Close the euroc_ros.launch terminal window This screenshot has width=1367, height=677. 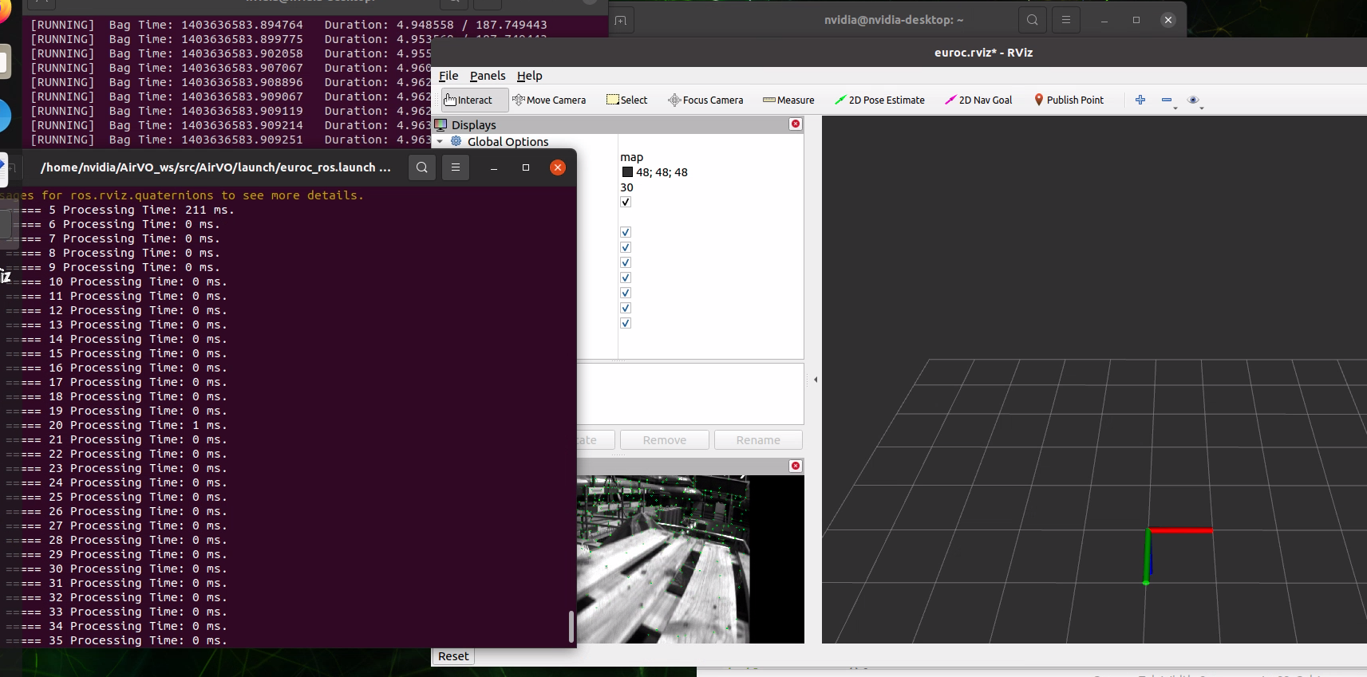tap(558, 167)
